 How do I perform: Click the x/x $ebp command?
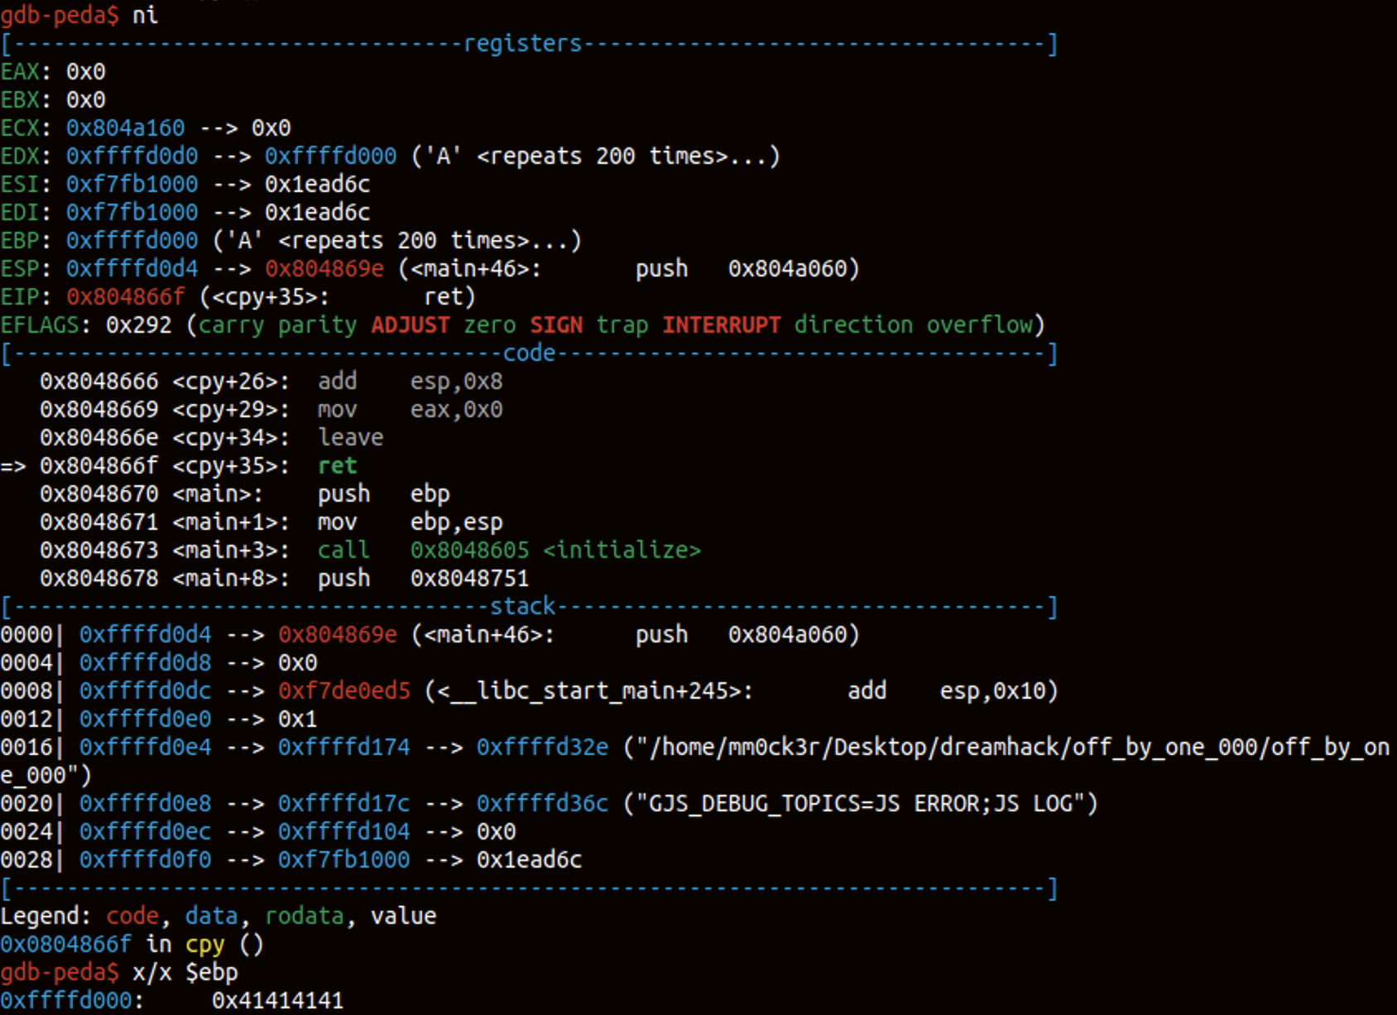(x=185, y=973)
